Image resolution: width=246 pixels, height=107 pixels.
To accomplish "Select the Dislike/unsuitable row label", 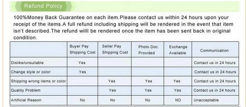I will coord(27,63).
